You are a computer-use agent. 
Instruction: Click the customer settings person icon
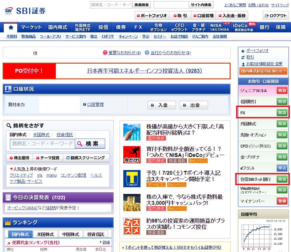pos(243,64)
